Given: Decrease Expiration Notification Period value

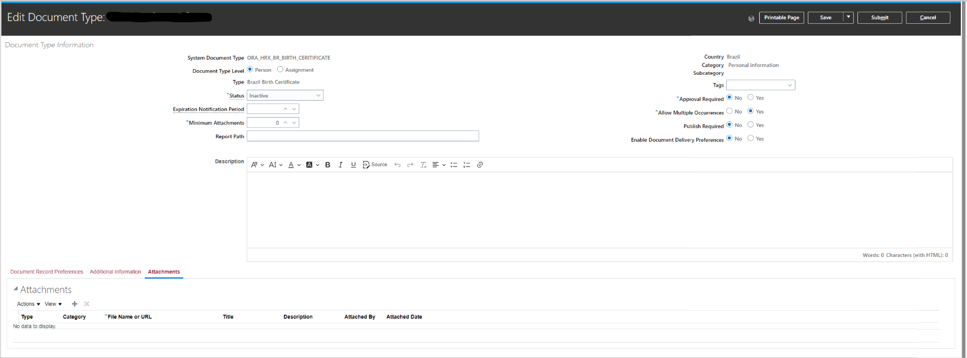Looking at the screenshot, I should [294, 109].
